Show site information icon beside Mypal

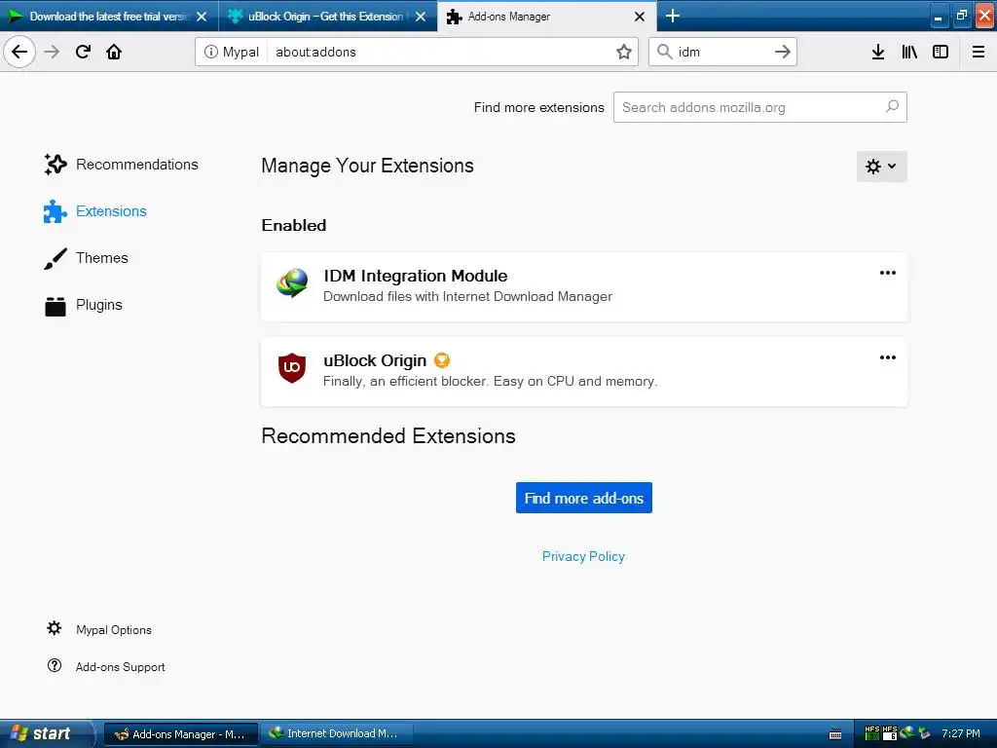click(210, 52)
